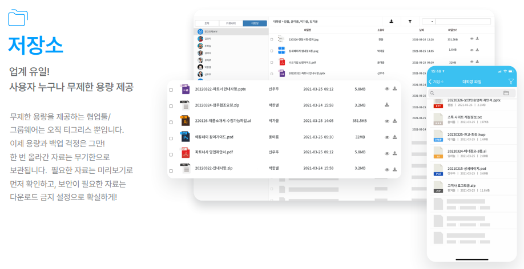The image size is (524, 269).
Task: Check the 수요기업 신청가이드.pdf row checkbox
Action: click(x=272, y=63)
